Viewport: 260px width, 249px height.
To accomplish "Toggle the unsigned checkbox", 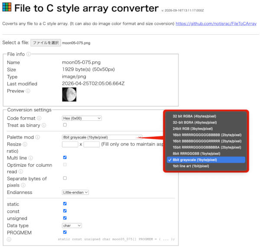I will coord(65,218).
